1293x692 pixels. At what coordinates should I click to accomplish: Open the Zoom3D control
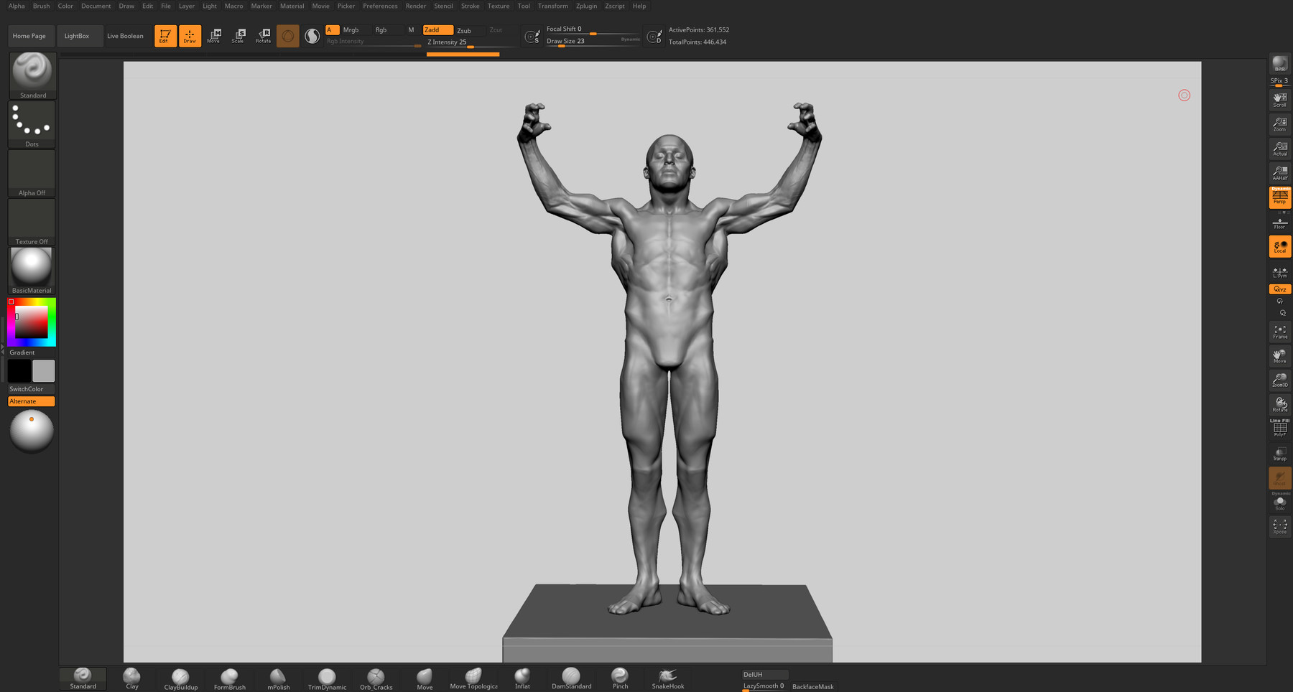(x=1279, y=379)
